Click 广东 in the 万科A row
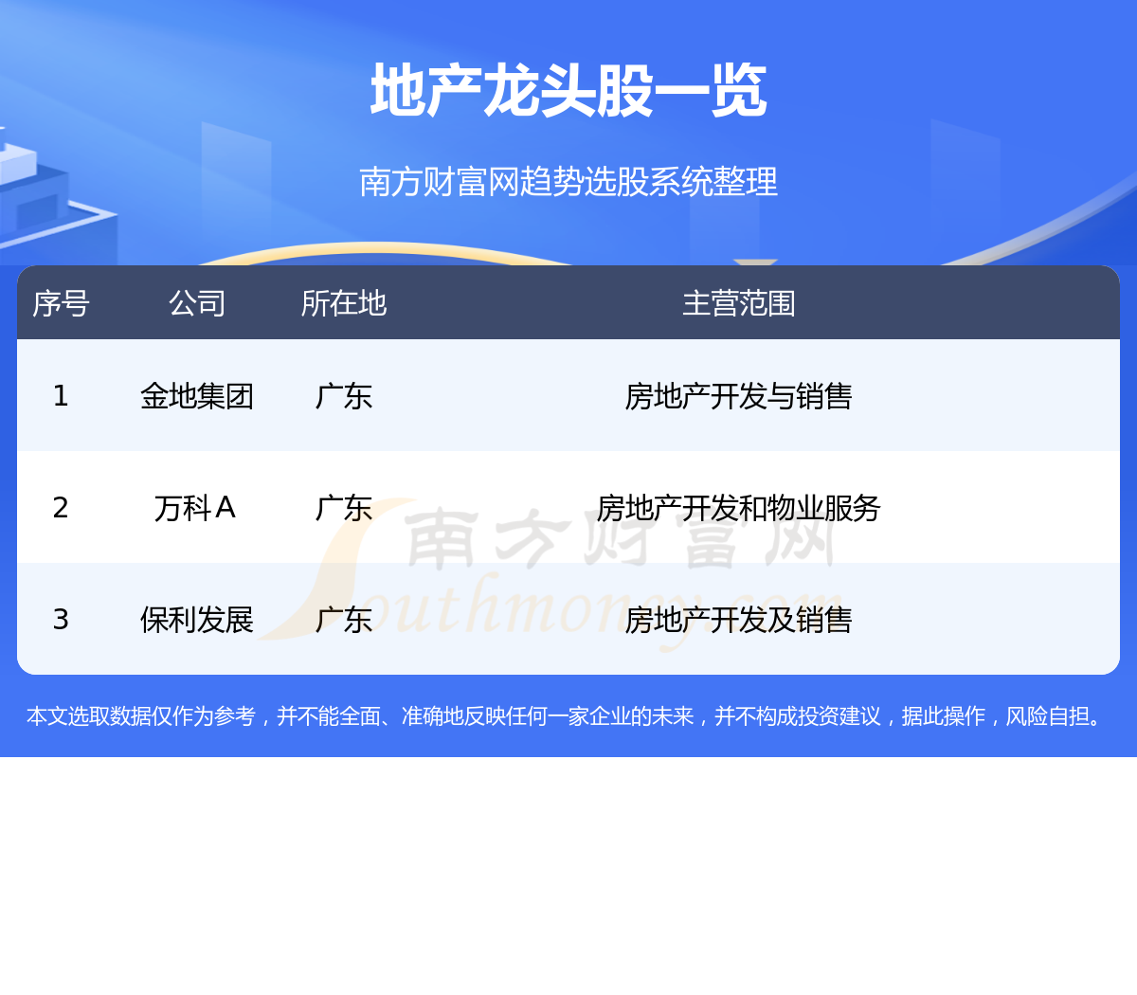Viewport: 1137px width, 995px height. point(344,507)
